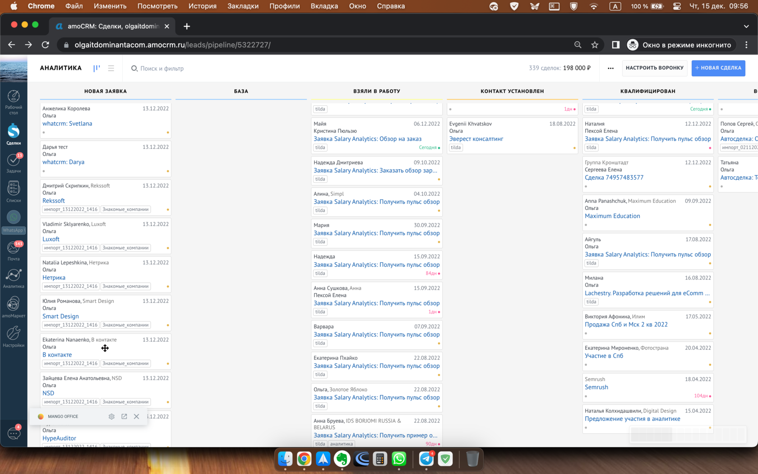Open a new browser tab

[187, 26]
